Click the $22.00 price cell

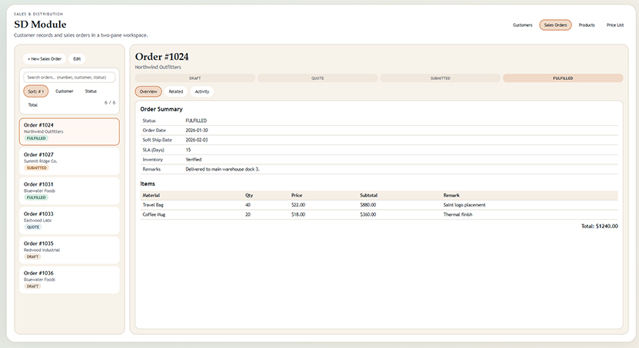(x=298, y=205)
